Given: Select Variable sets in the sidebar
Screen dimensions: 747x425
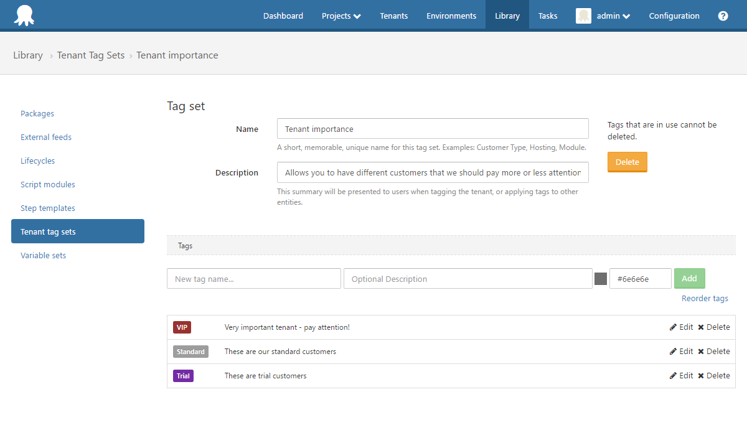Looking at the screenshot, I should (x=43, y=255).
